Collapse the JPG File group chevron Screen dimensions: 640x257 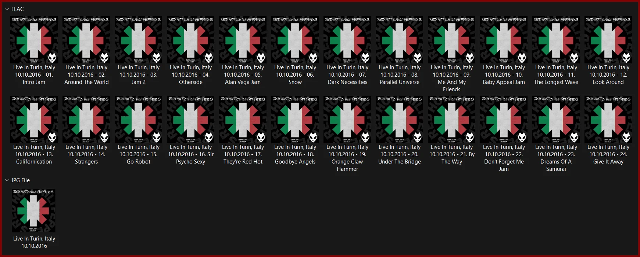coord(7,180)
